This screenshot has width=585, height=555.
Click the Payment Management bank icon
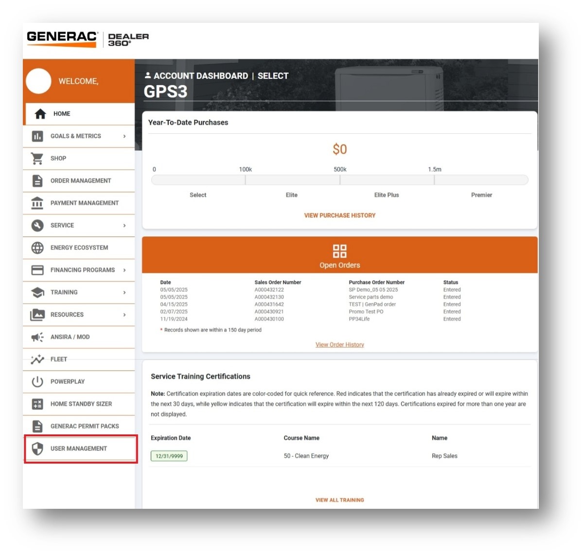coord(38,203)
